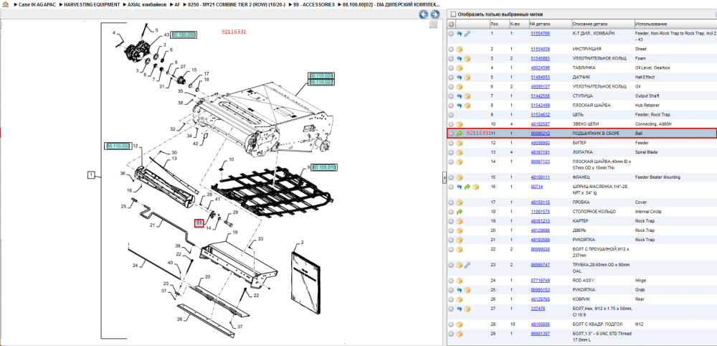
Task: Open part number link 86995212
Action: tap(540, 134)
